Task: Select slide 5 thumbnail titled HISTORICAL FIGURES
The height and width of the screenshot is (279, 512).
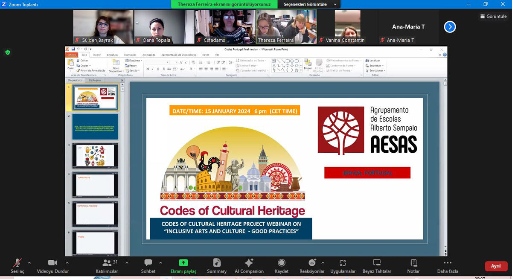Action: (x=95, y=214)
